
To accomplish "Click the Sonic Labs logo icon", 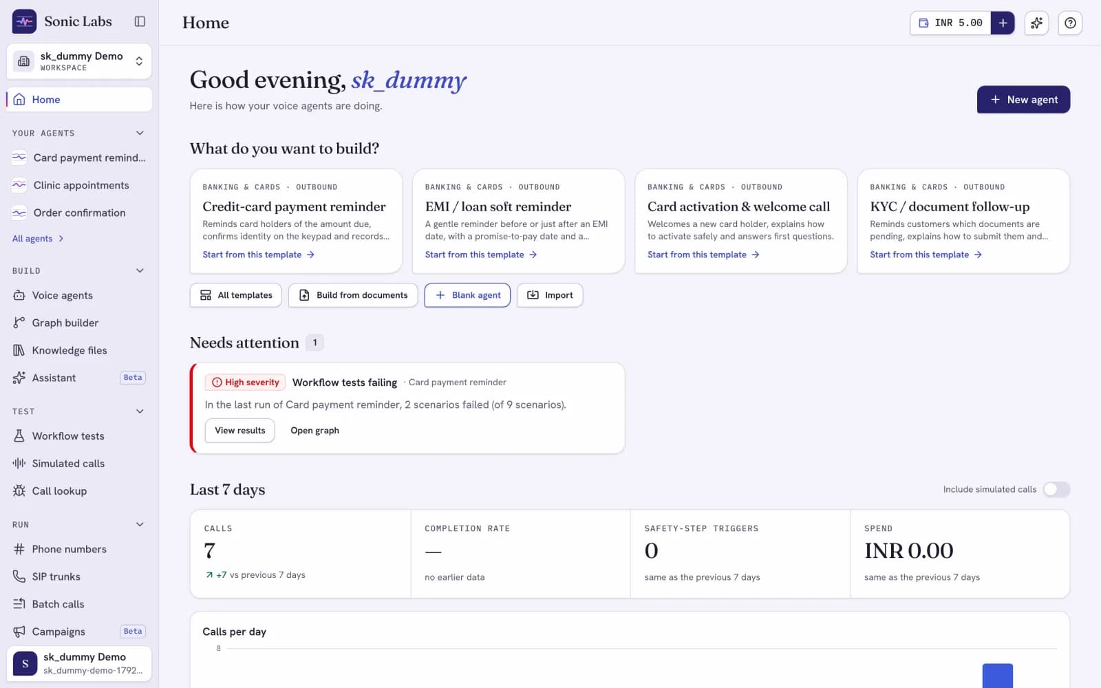I will [25, 21].
